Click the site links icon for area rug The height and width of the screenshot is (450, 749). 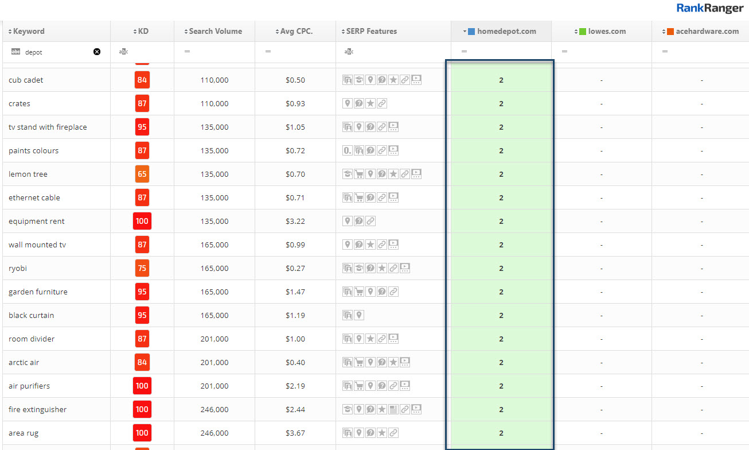click(x=393, y=433)
